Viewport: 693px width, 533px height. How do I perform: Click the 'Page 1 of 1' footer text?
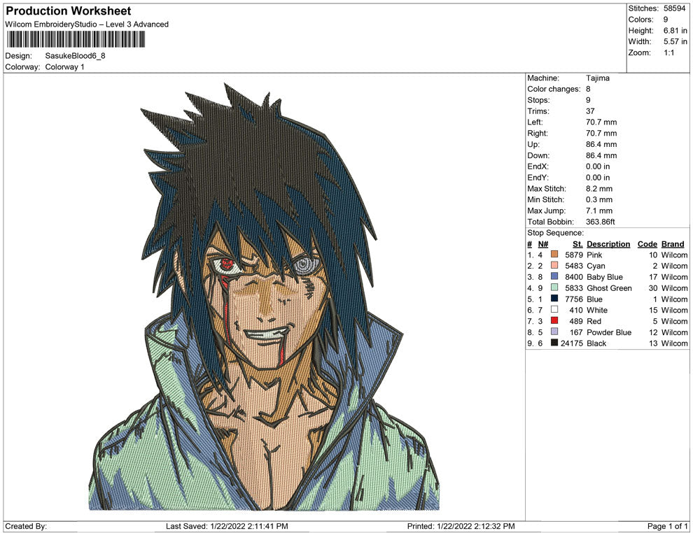(667, 526)
